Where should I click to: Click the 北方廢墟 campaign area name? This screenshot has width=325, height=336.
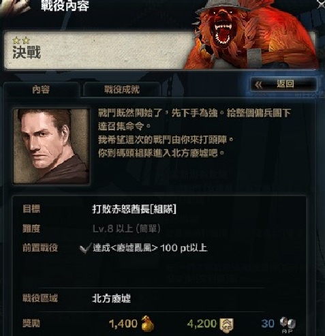(x=111, y=299)
